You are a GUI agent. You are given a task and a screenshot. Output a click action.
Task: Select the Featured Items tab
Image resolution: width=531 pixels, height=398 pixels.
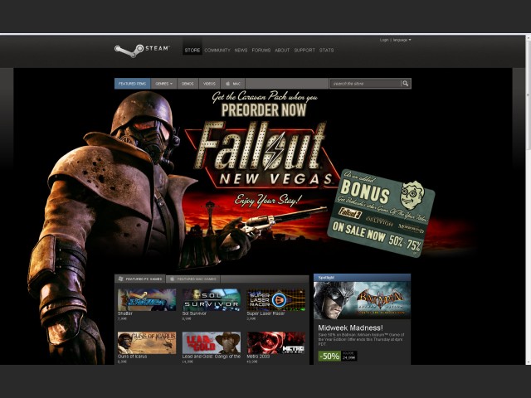click(x=133, y=84)
